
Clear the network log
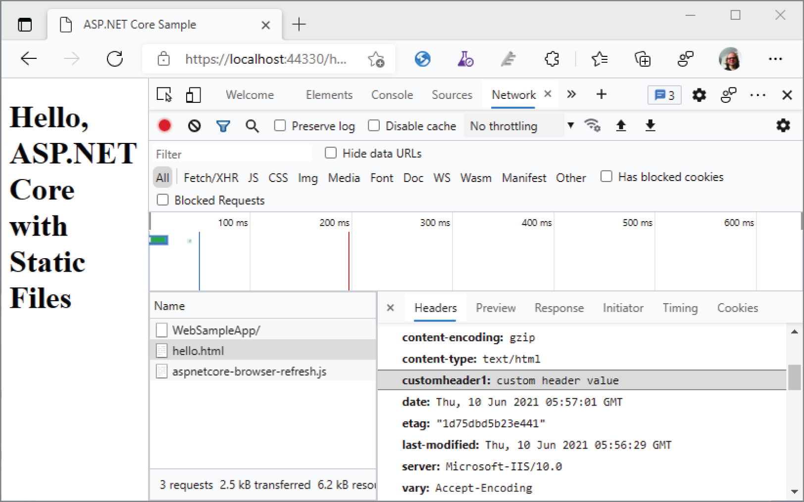(x=194, y=126)
